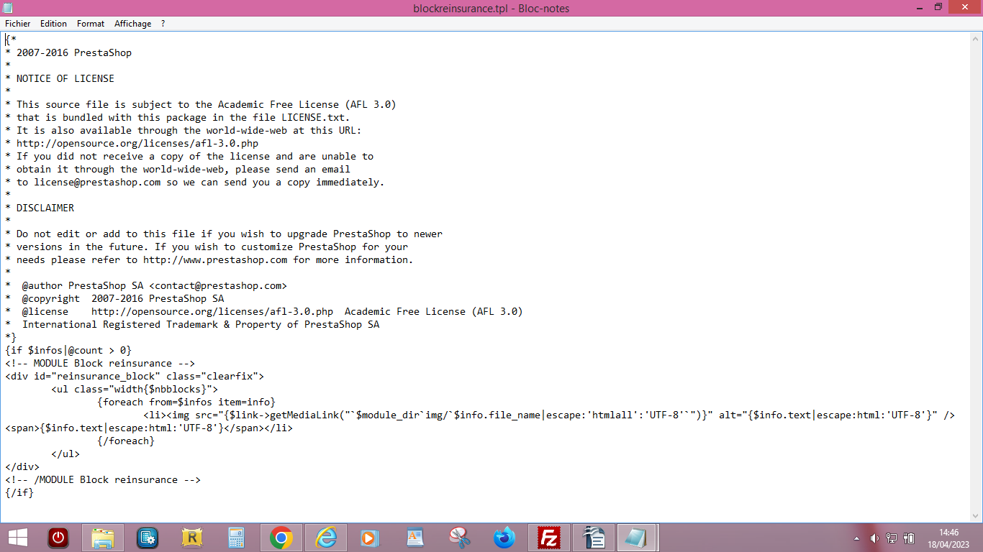Screen dimensions: 983x552
Task: Click the <ul class="width{$nbblocks}"> line
Action: click(135, 389)
